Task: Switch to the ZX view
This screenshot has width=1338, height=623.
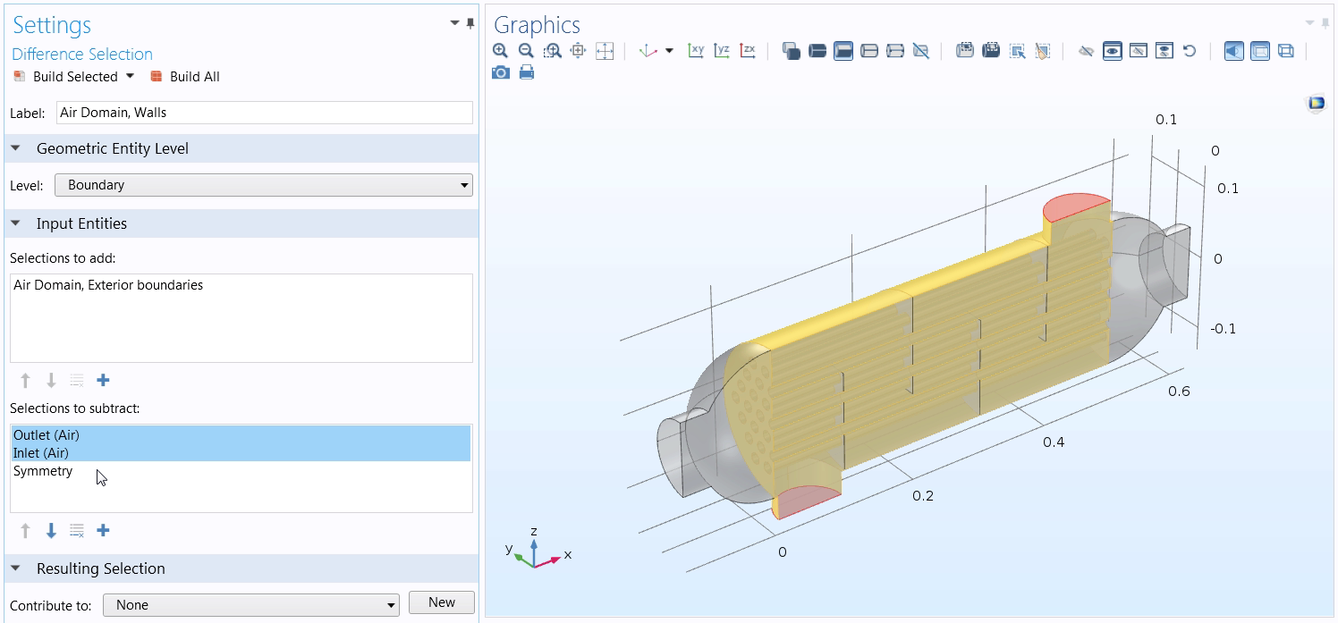Action: (x=748, y=51)
